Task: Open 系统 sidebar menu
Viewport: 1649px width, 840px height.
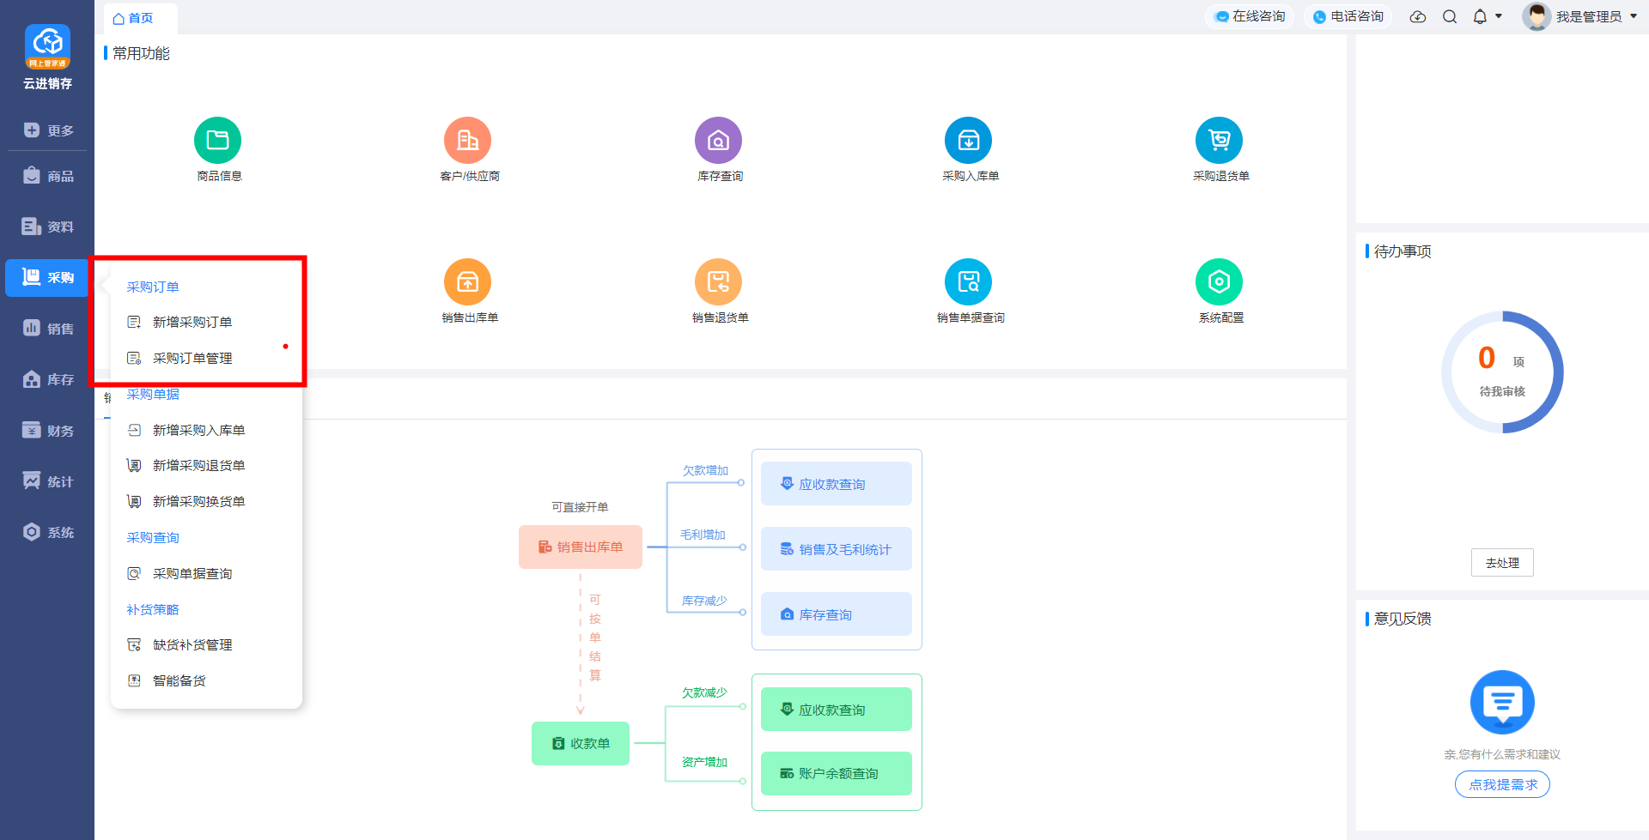Action: 47,532
